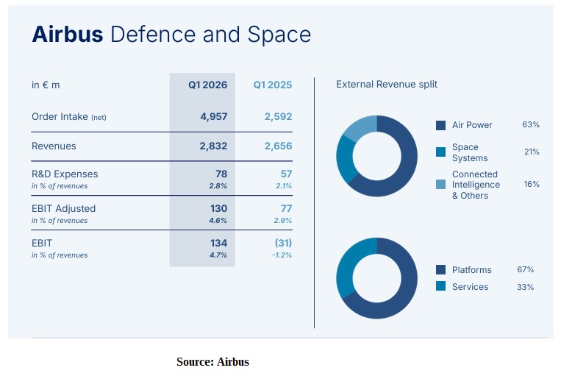The width and height of the screenshot is (561, 376).
Task: Click the Source: Airbus caption
Action: click(212, 362)
